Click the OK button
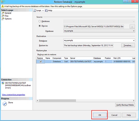The height and width of the screenshot is (121, 139). (x=100, y=115)
